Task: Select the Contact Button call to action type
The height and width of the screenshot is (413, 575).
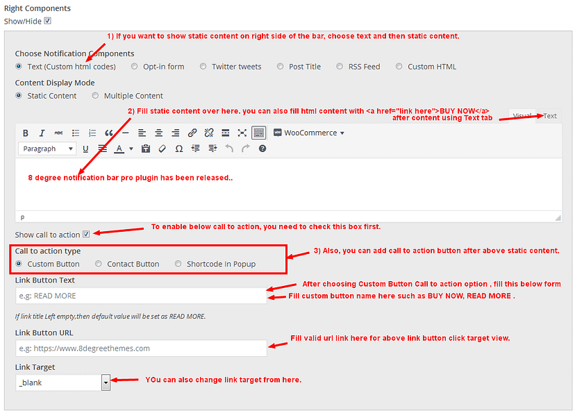Action: pyautogui.click(x=99, y=264)
